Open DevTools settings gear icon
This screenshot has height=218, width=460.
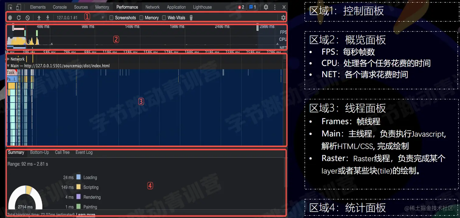coord(266,7)
